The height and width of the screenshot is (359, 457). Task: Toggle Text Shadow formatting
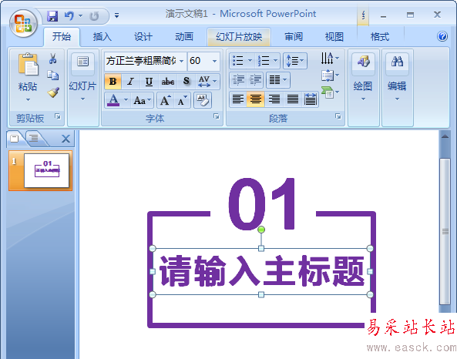tap(186, 82)
